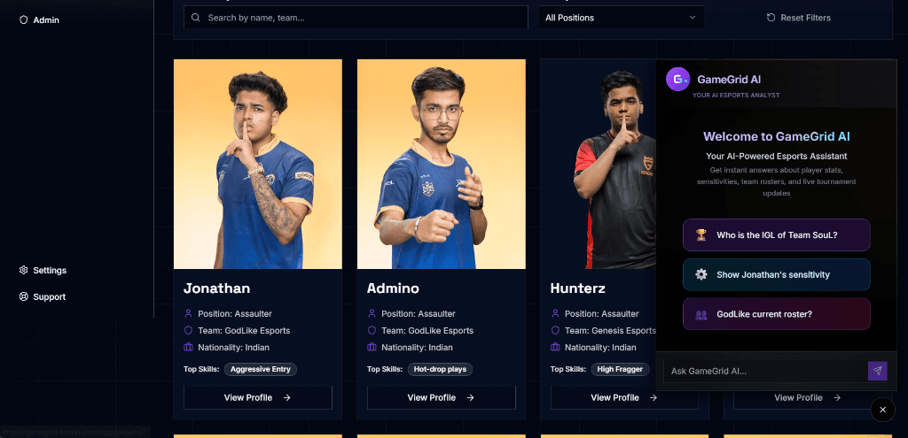The image size is (908, 438).
Task: Open the All Positions dropdown
Action: [622, 18]
